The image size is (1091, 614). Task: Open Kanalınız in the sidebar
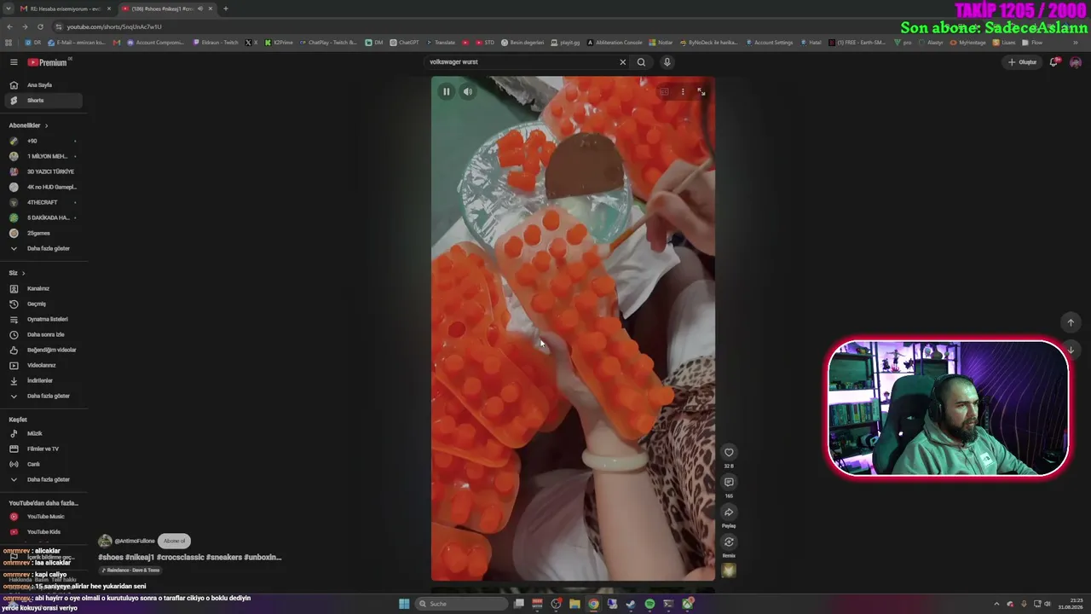coord(43,288)
